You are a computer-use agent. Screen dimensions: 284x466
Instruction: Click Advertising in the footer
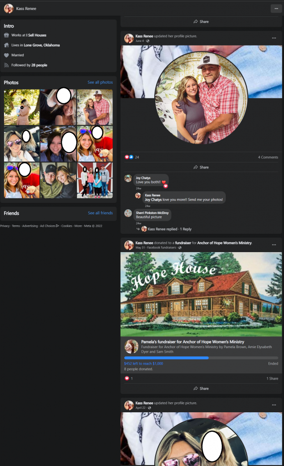pyautogui.click(x=30, y=226)
